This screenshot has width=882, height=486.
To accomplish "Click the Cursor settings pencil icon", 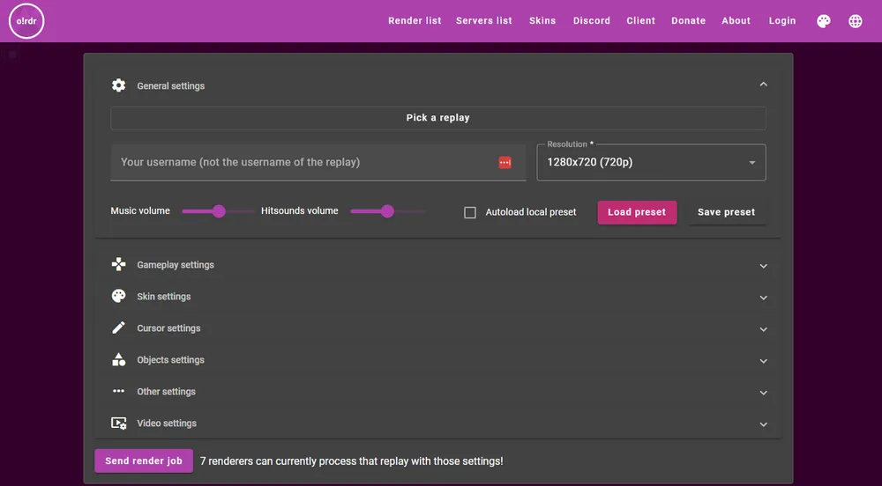I will click(x=118, y=328).
